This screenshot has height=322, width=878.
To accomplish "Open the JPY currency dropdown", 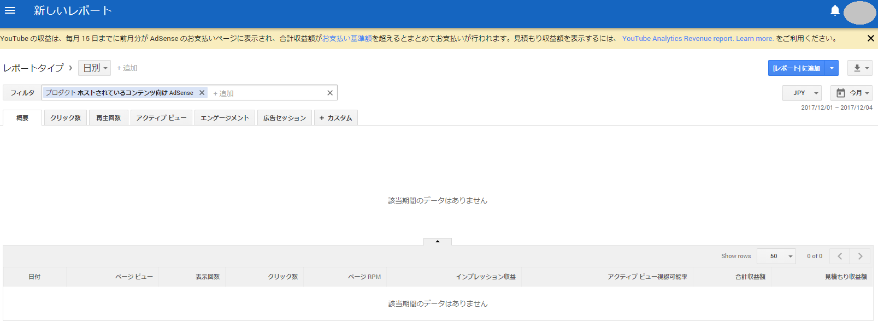I will 802,93.
